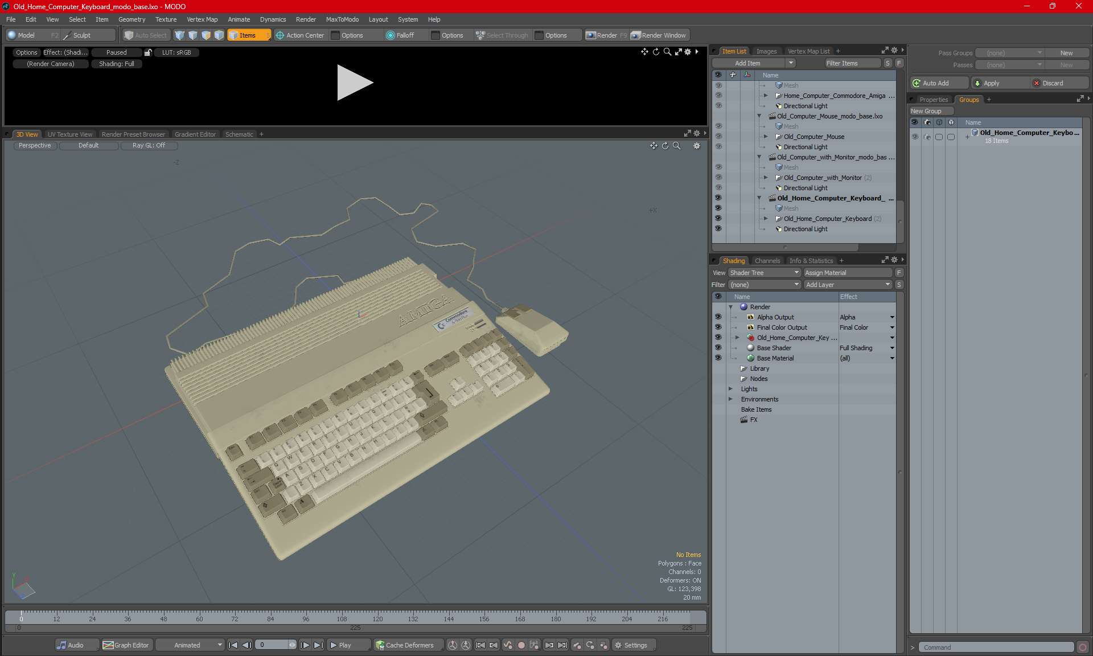1093x656 pixels.
Task: Toggle eye for Old_Home_Computer_Keybo group
Action: click(915, 137)
